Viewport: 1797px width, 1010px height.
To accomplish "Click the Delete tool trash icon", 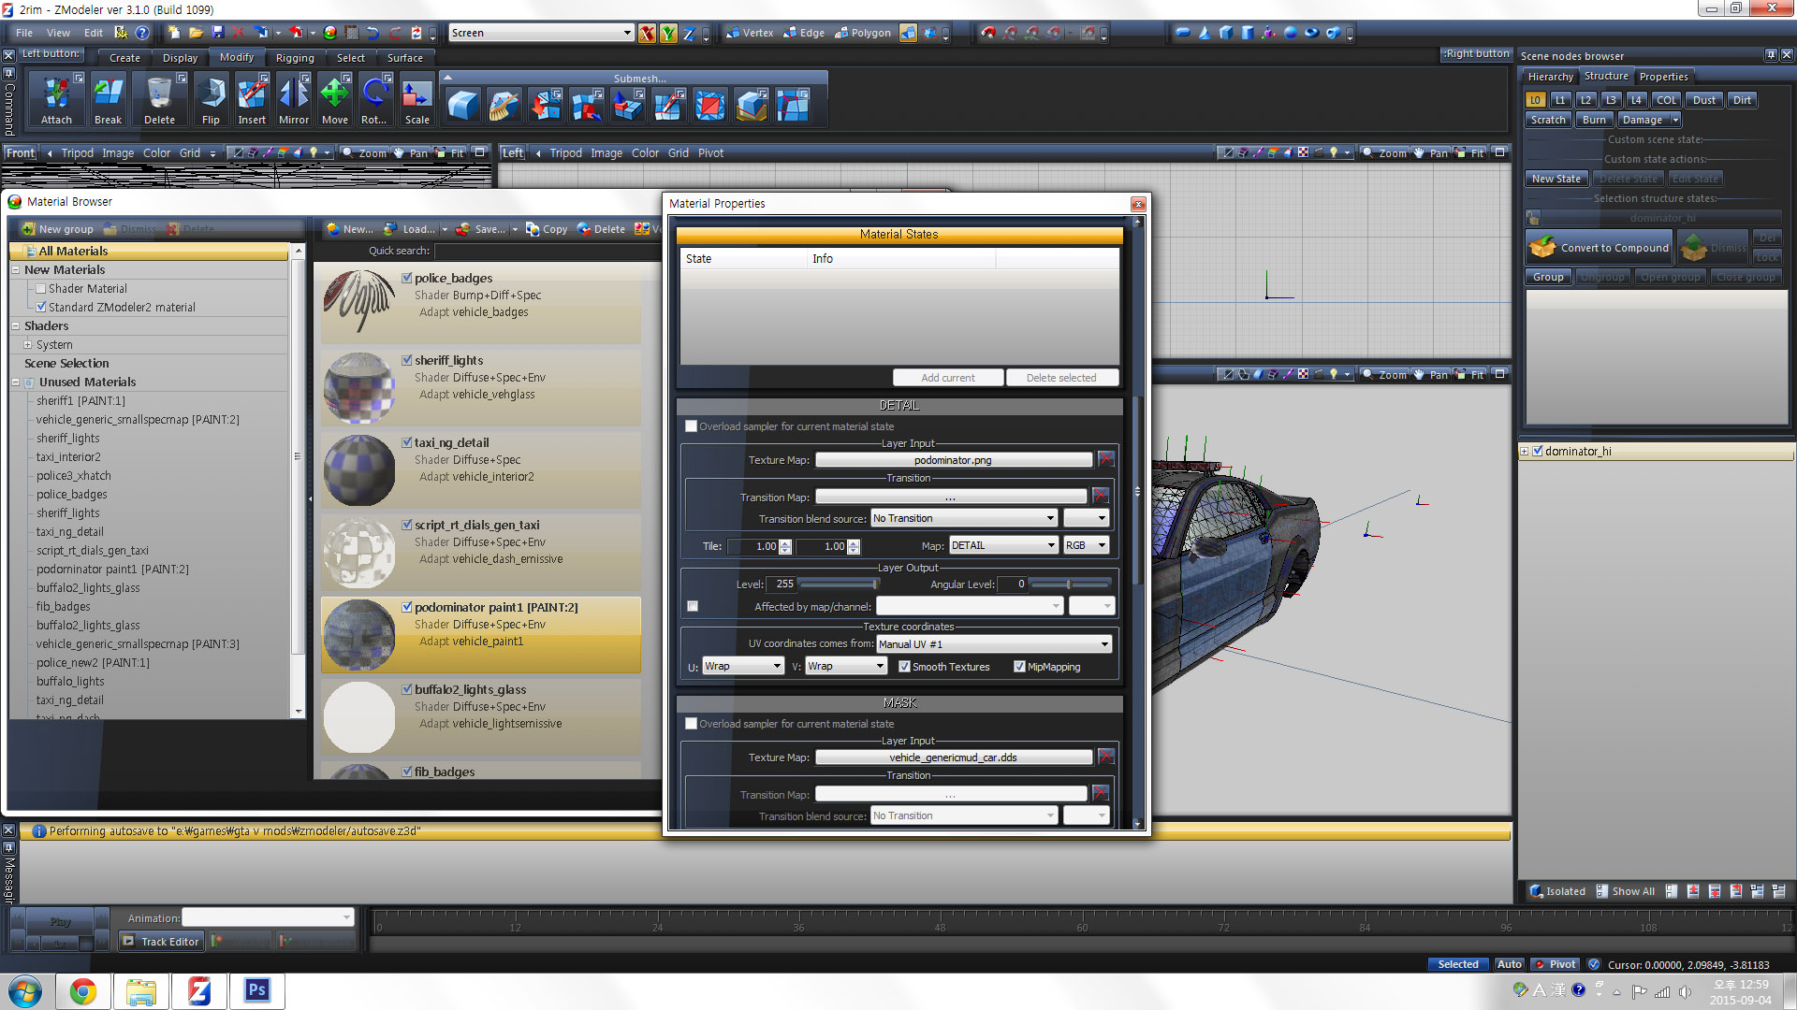I will point(159,94).
